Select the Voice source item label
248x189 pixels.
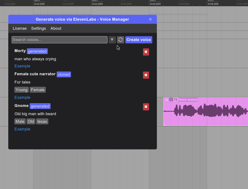[x=188, y=100]
